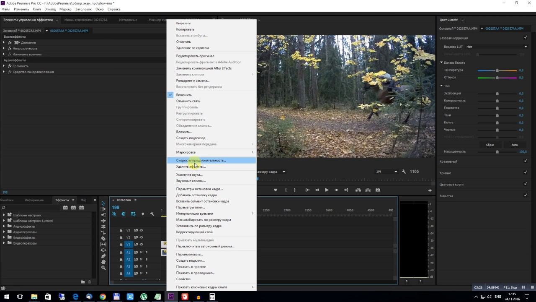The height and width of the screenshot is (302, 536).
Task: Click the Extract button in monitor
Action: tap(368, 190)
